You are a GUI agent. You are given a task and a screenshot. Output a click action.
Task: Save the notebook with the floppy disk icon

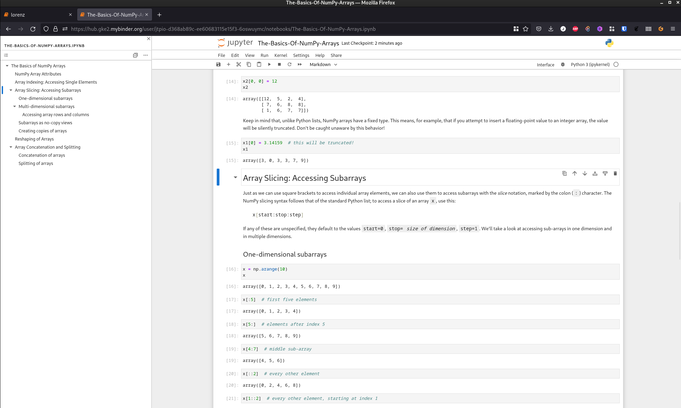coord(218,64)
